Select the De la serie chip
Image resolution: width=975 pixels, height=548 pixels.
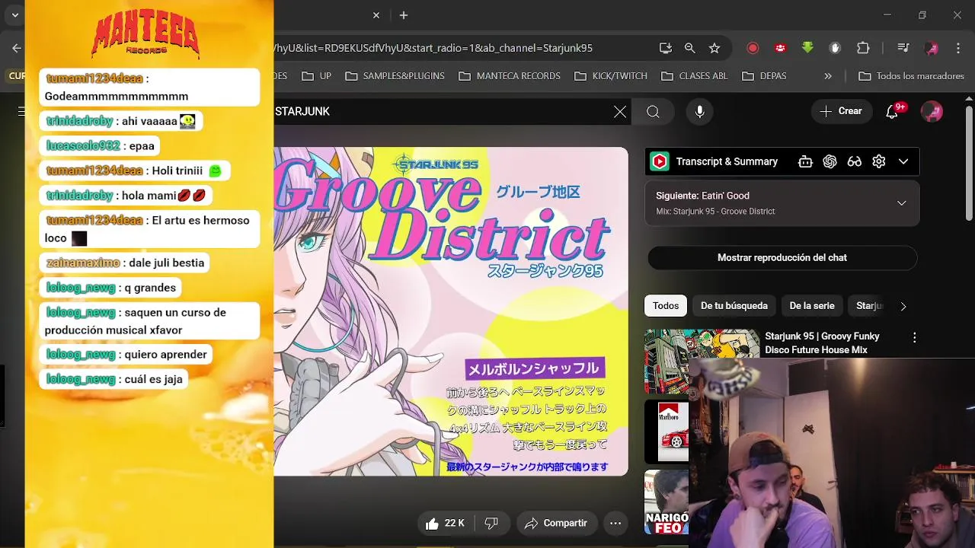click(812, 306)
